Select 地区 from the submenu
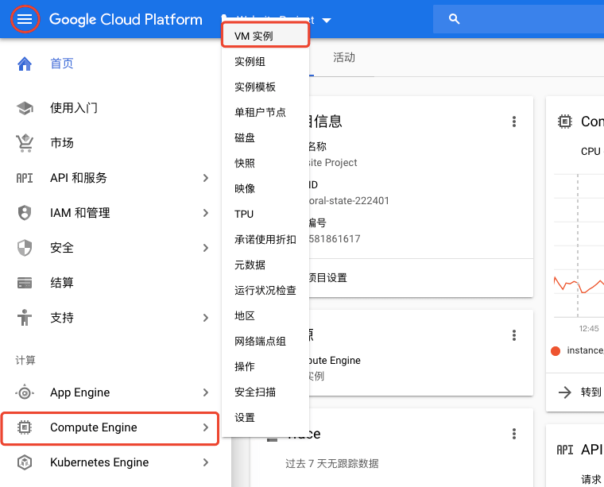Viewport: 604px width, 487px height. (265, 315)
